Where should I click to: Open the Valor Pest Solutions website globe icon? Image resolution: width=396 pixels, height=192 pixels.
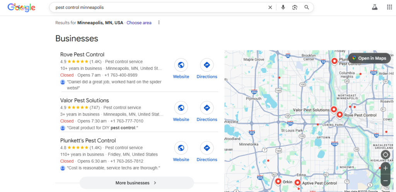pos(181,108)
